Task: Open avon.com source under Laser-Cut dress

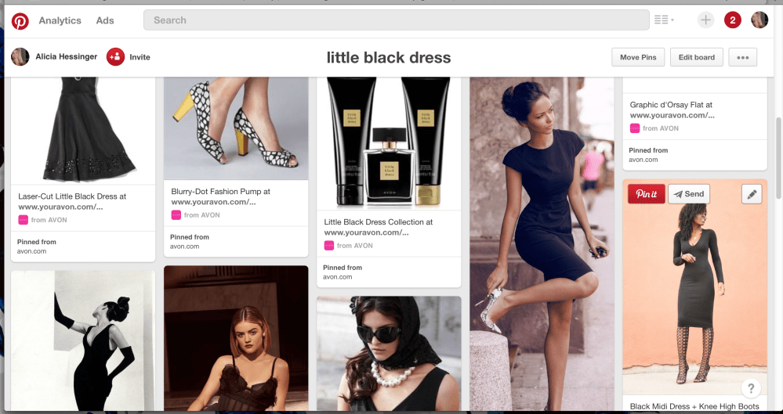Action: [x=31, y=251]
